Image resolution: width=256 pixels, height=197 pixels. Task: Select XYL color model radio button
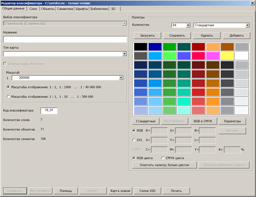pos(135,140)
